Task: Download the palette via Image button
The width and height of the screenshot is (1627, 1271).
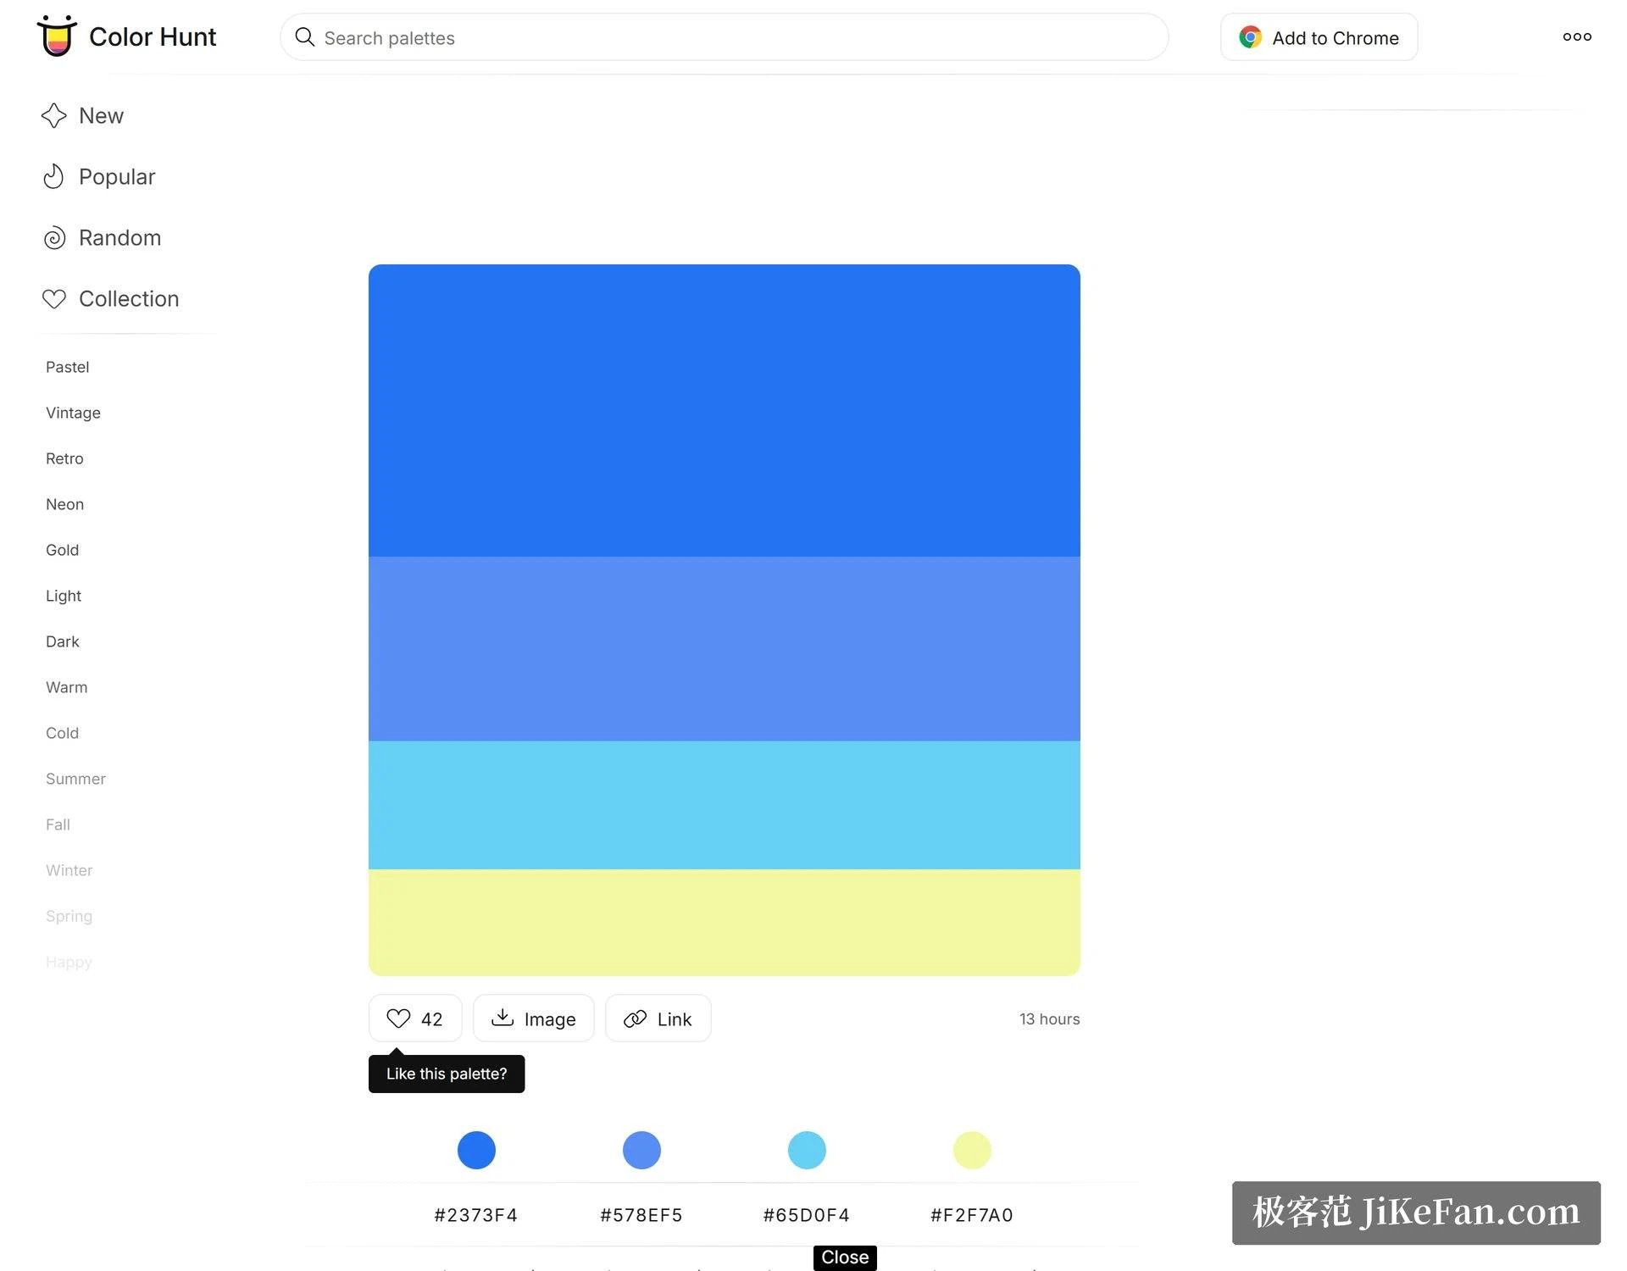Action: pos(533,1018)
